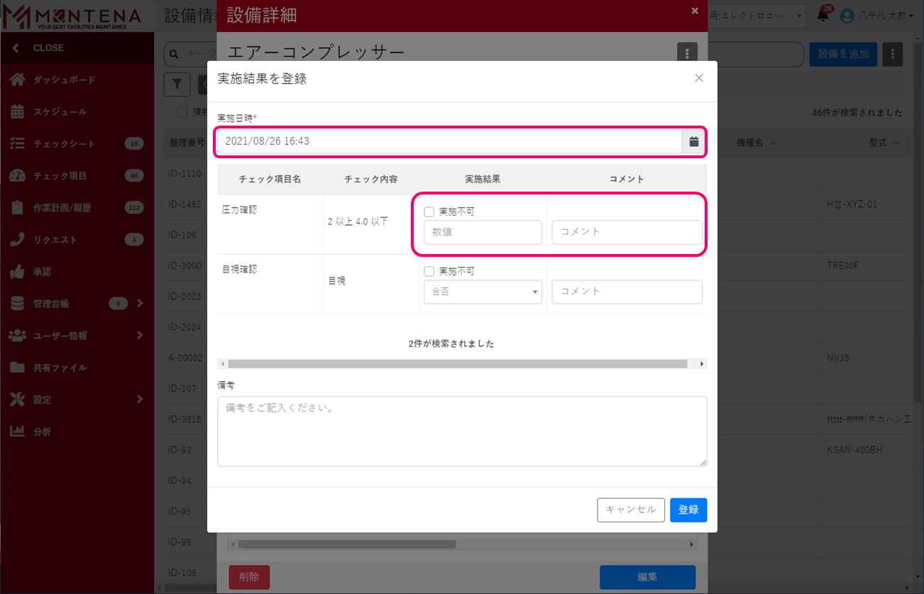
Task: Close the 実施結果を登録 dialog with X
Action: pyautogui.click(x=699, y=78)
